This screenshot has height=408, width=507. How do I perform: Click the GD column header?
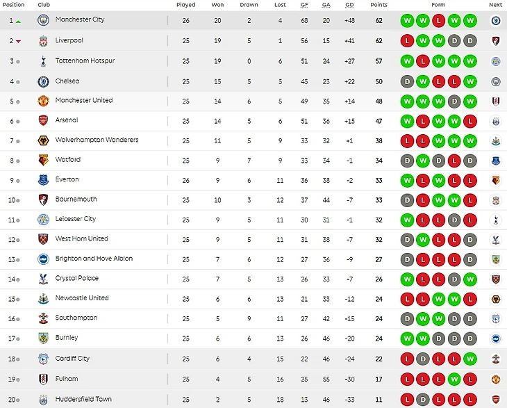(x=349, y=5)
